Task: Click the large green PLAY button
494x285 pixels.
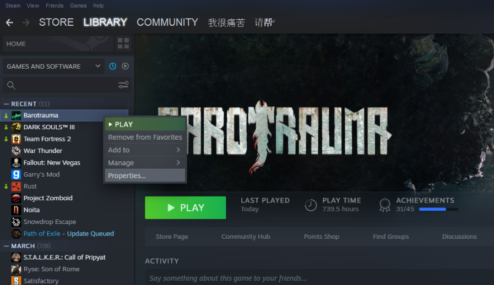Action: pyautogui.click(x=185, y=207)
